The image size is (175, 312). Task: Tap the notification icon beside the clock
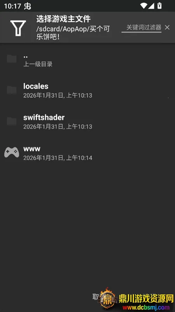tap(28, 6)
